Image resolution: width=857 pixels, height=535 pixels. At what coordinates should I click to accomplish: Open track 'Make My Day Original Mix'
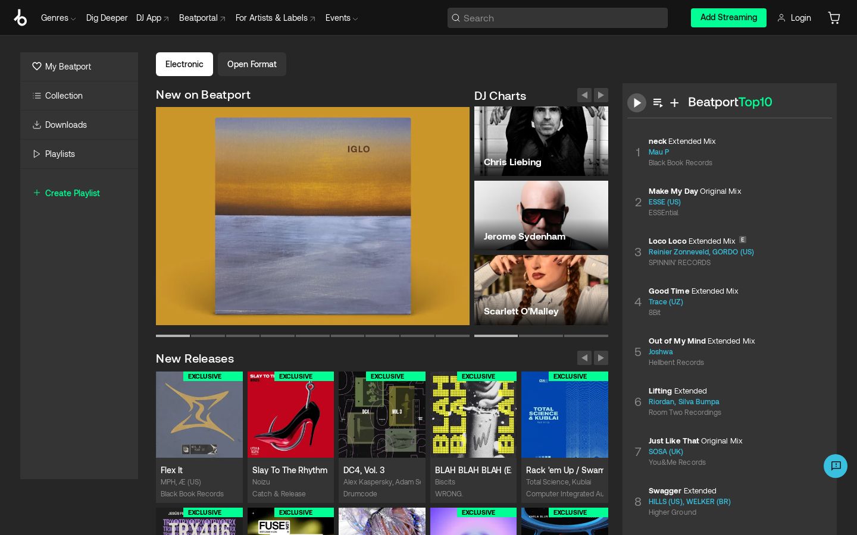click(x=695, y=191)
